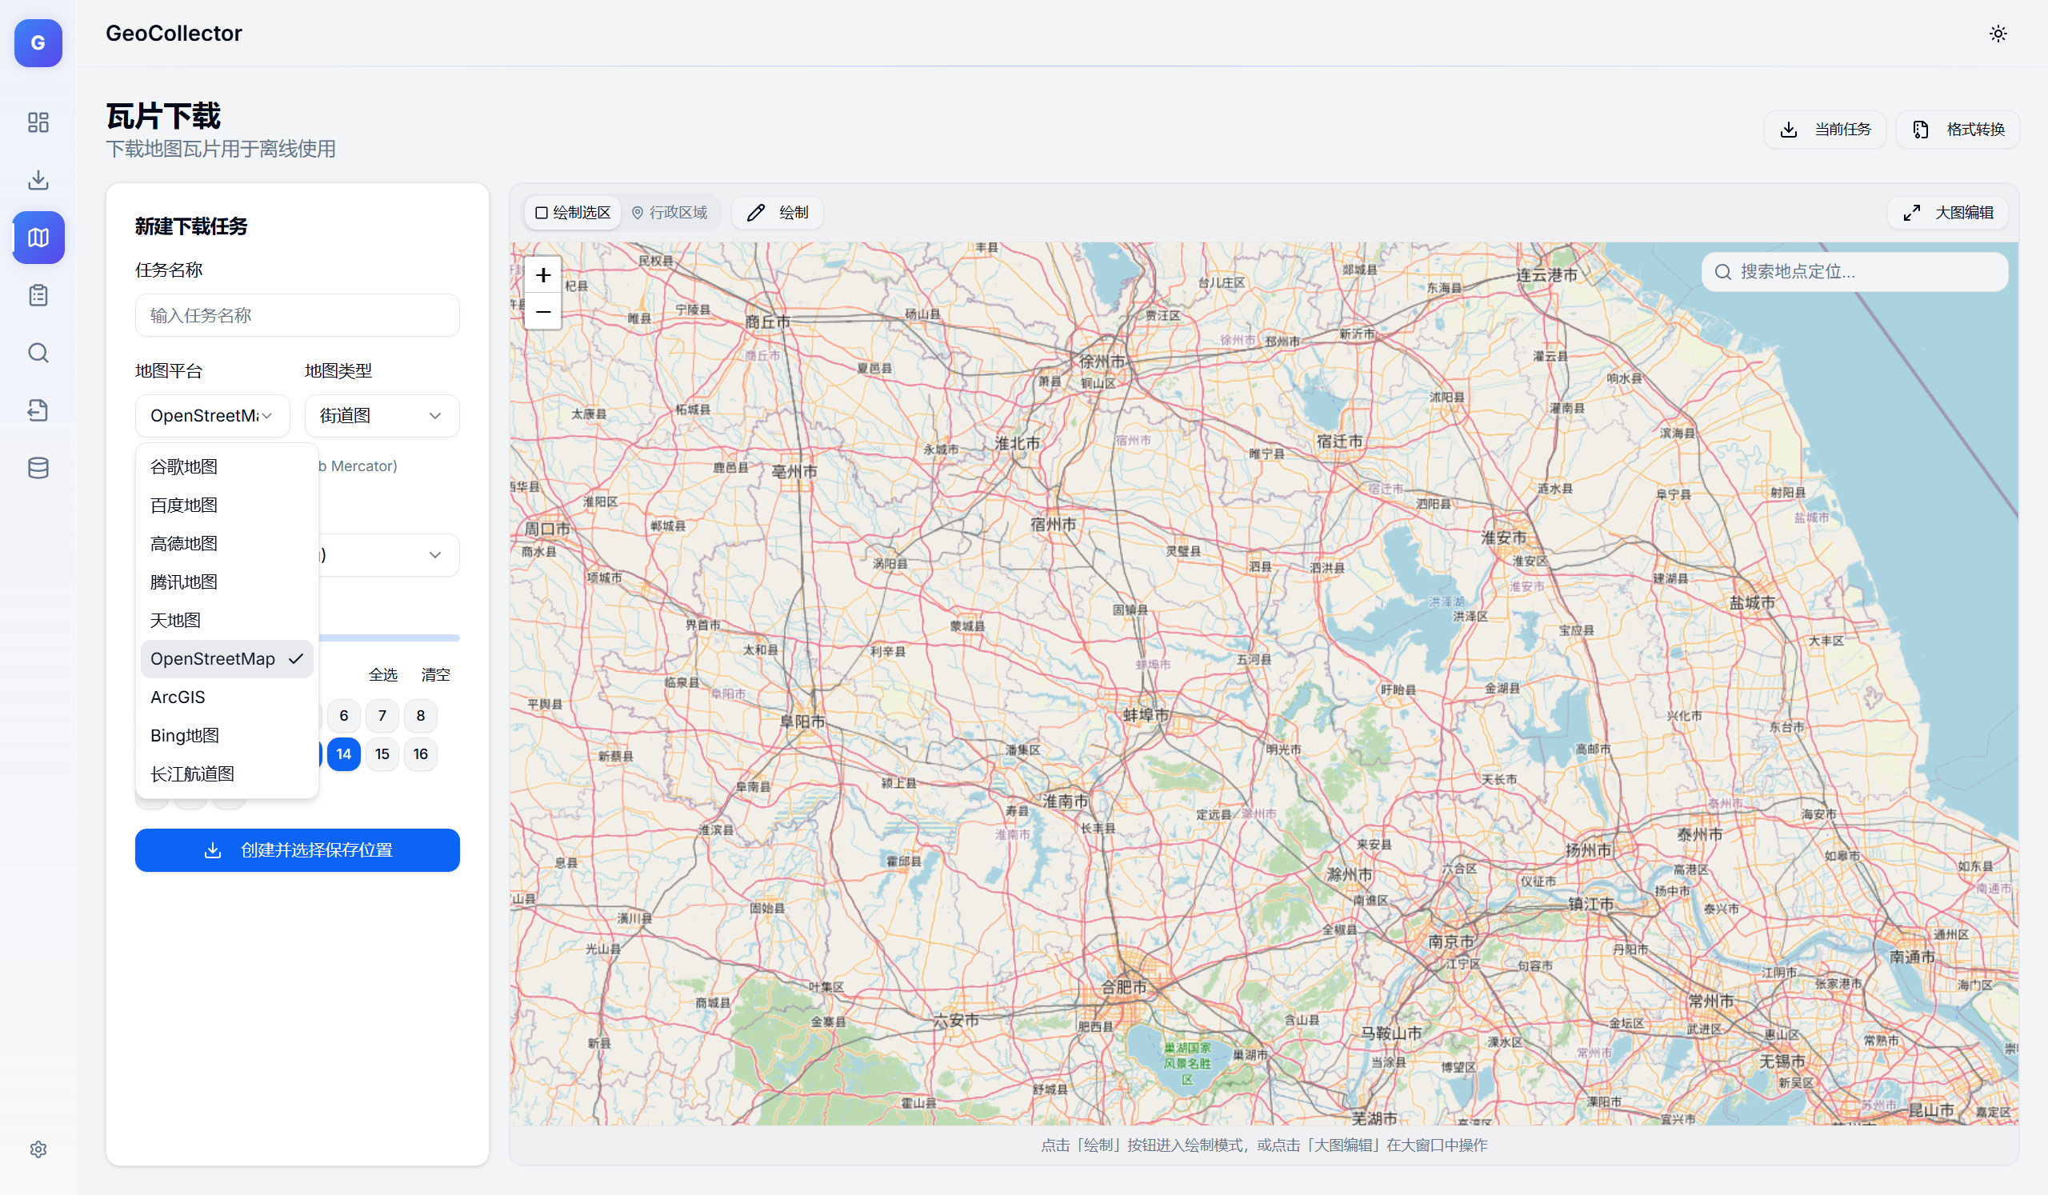This screenshot has width=2048, height=1195.
Task: Click the export icon in the sidebar
Action: [38, 410]
